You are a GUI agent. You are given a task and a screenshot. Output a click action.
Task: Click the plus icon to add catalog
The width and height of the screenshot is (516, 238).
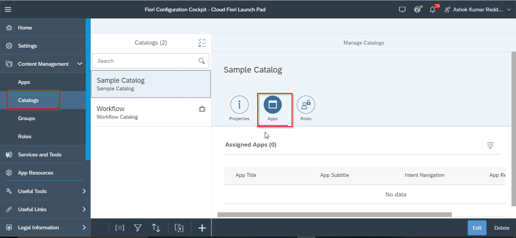point(202,228)
